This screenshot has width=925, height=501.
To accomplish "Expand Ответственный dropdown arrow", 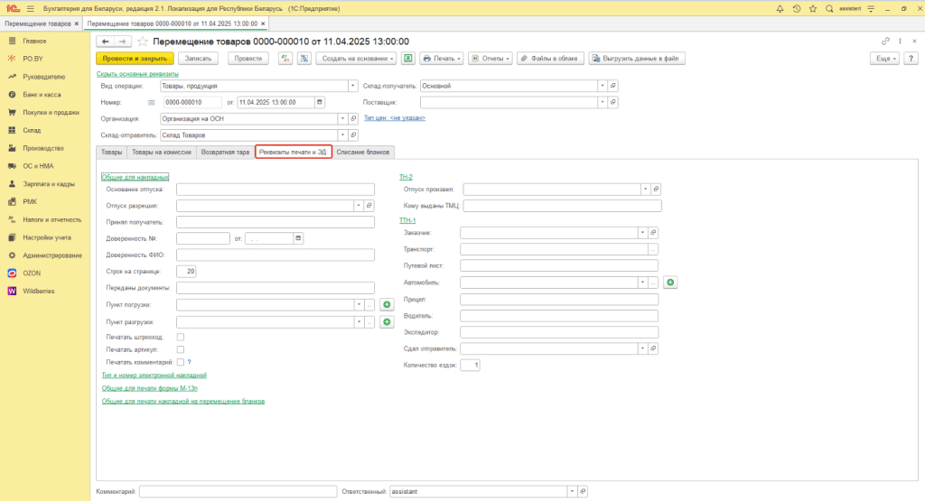I will 572,491.
